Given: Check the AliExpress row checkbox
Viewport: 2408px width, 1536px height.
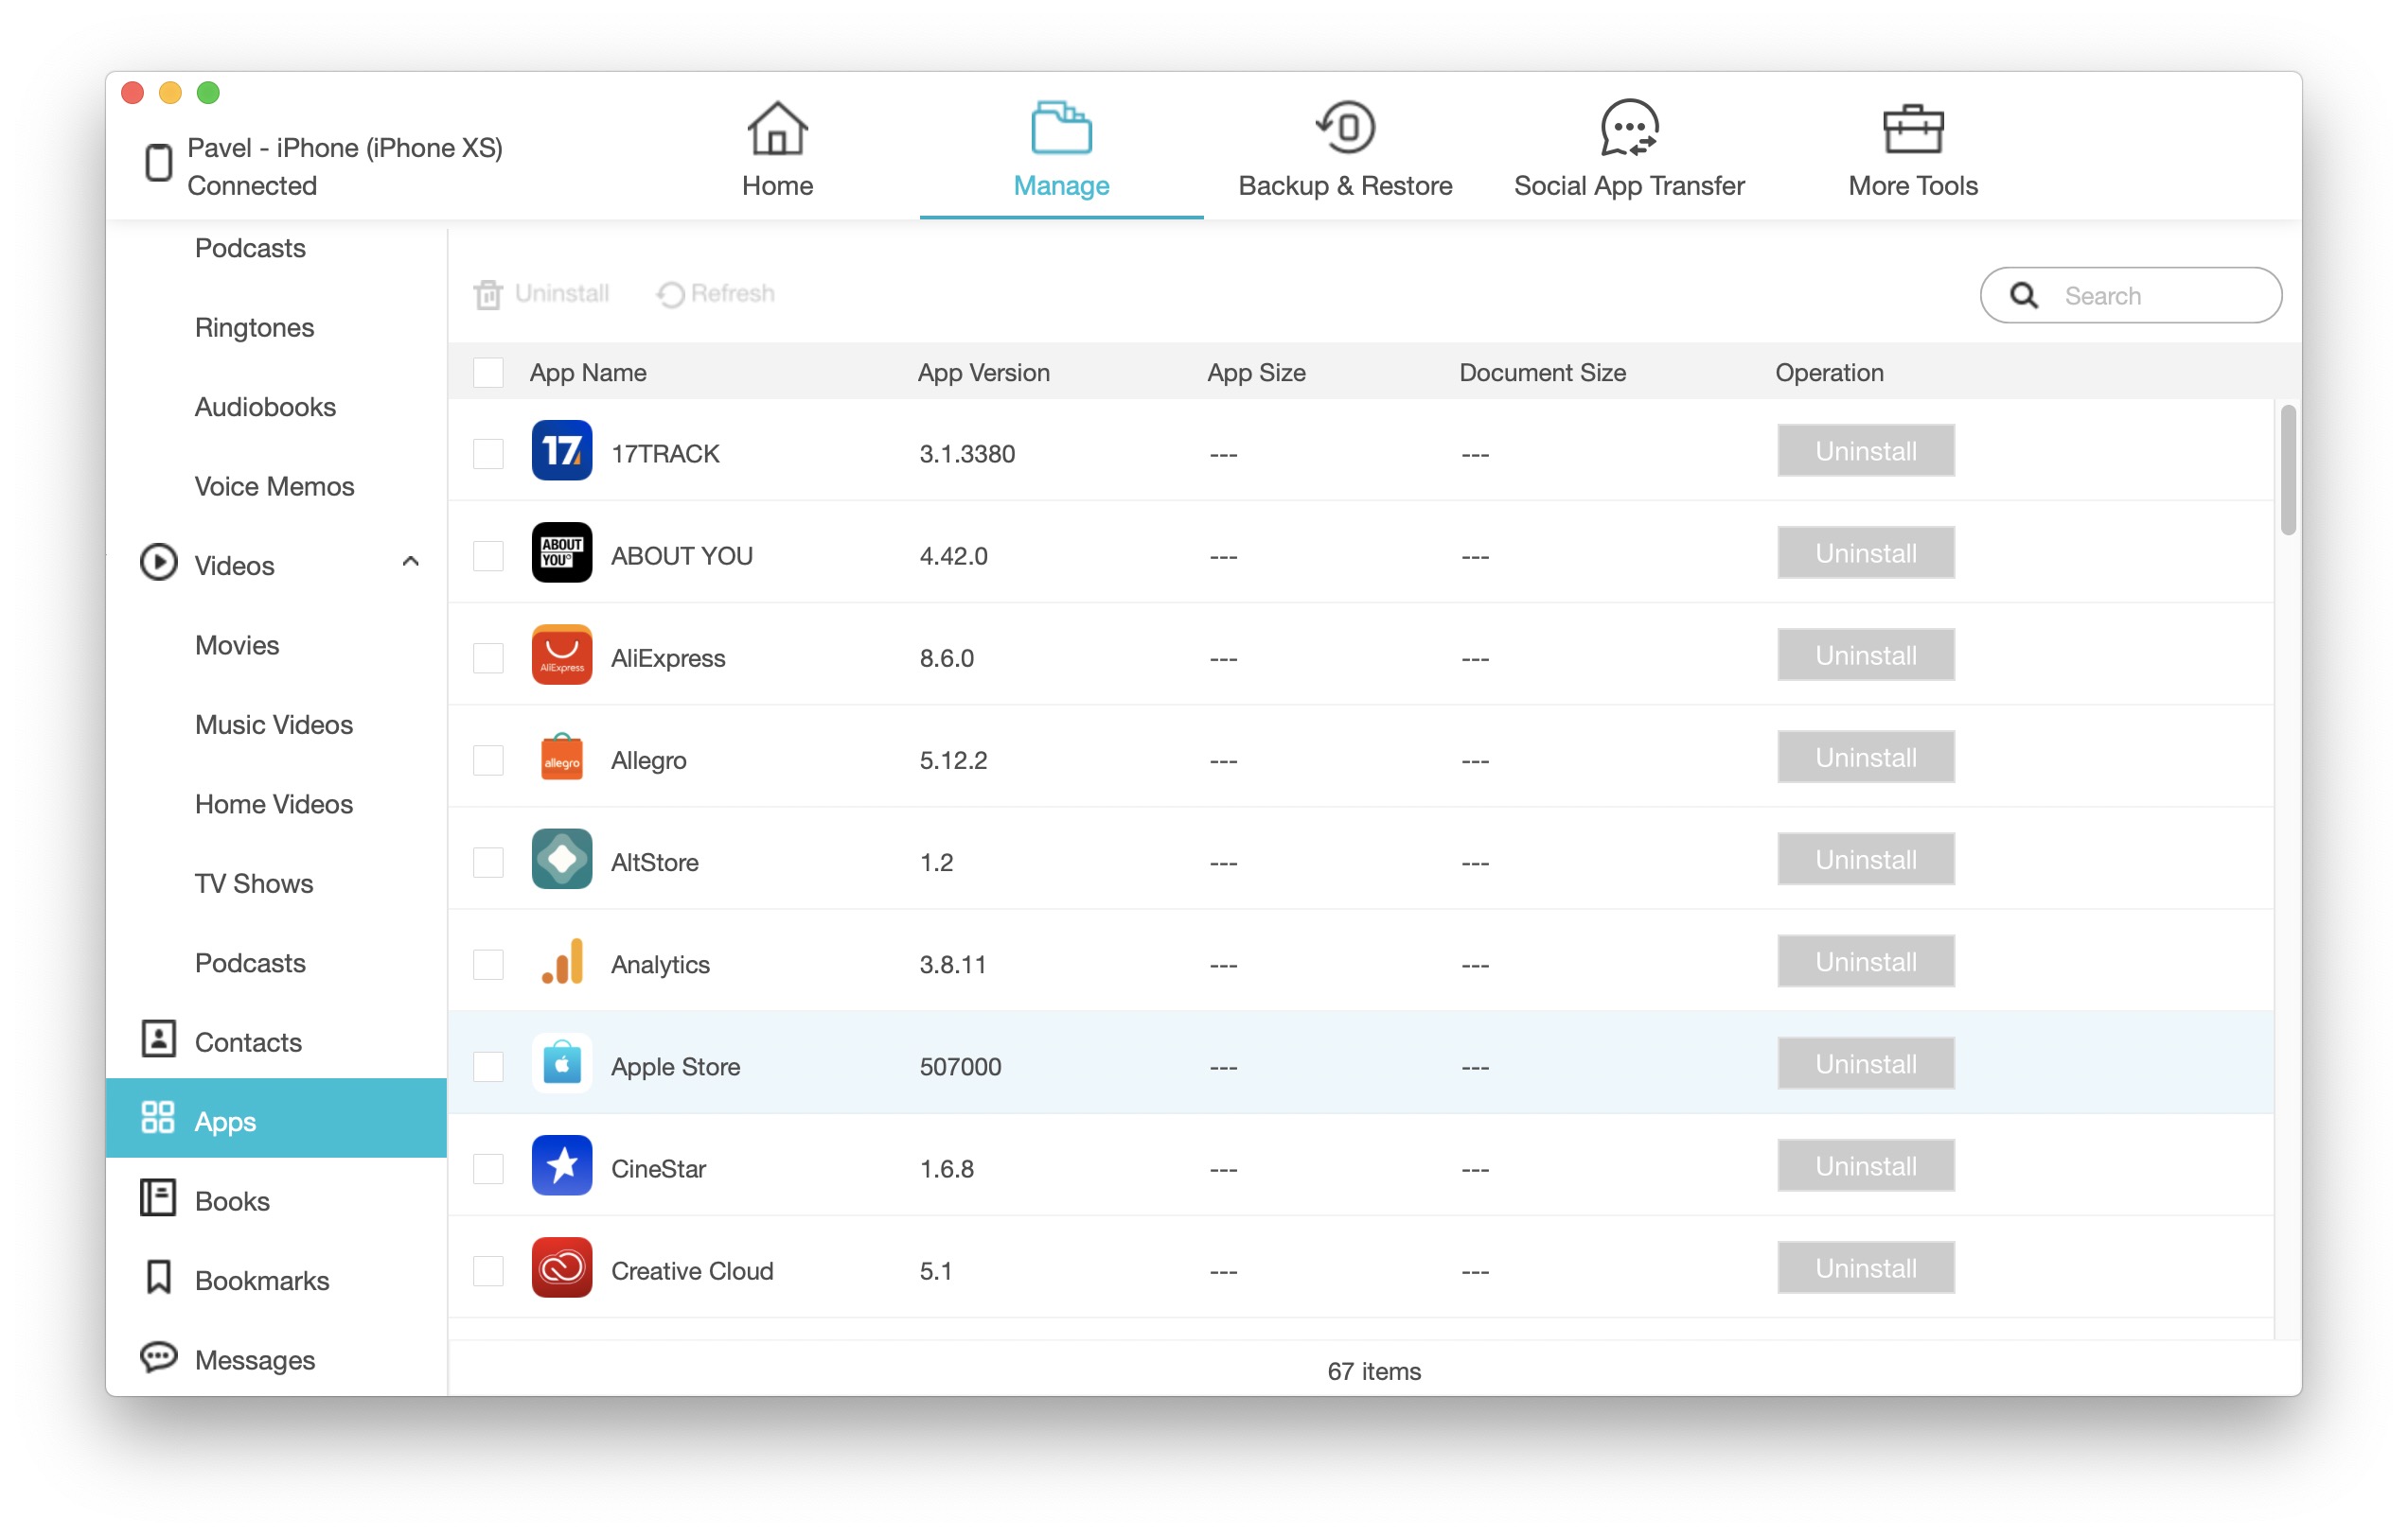Looking at the screenshot, I should tap(488, 657).
